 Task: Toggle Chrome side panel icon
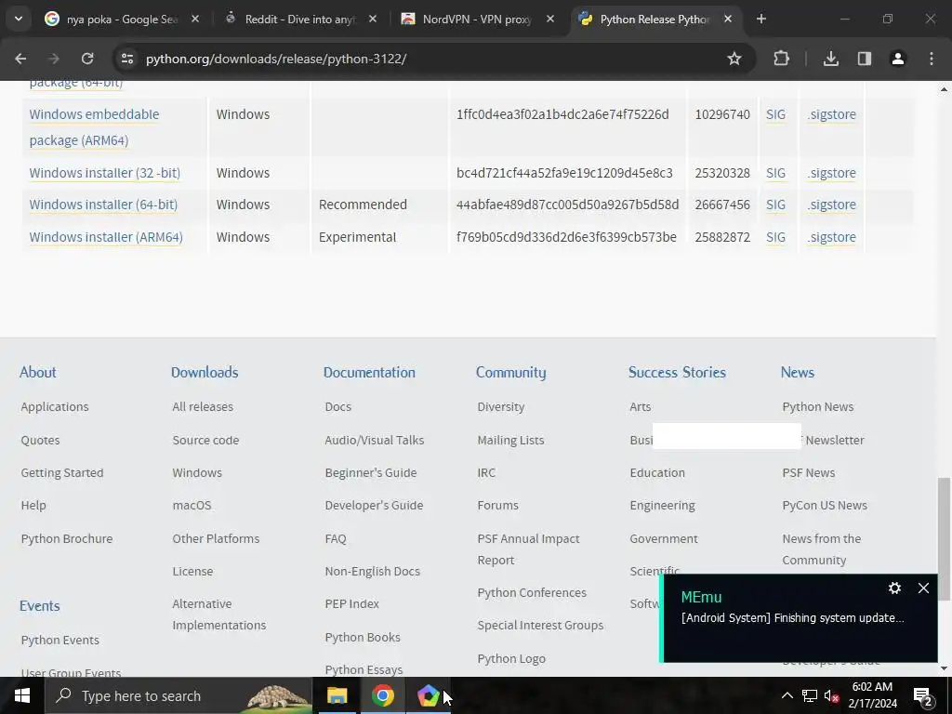point(864,59)
